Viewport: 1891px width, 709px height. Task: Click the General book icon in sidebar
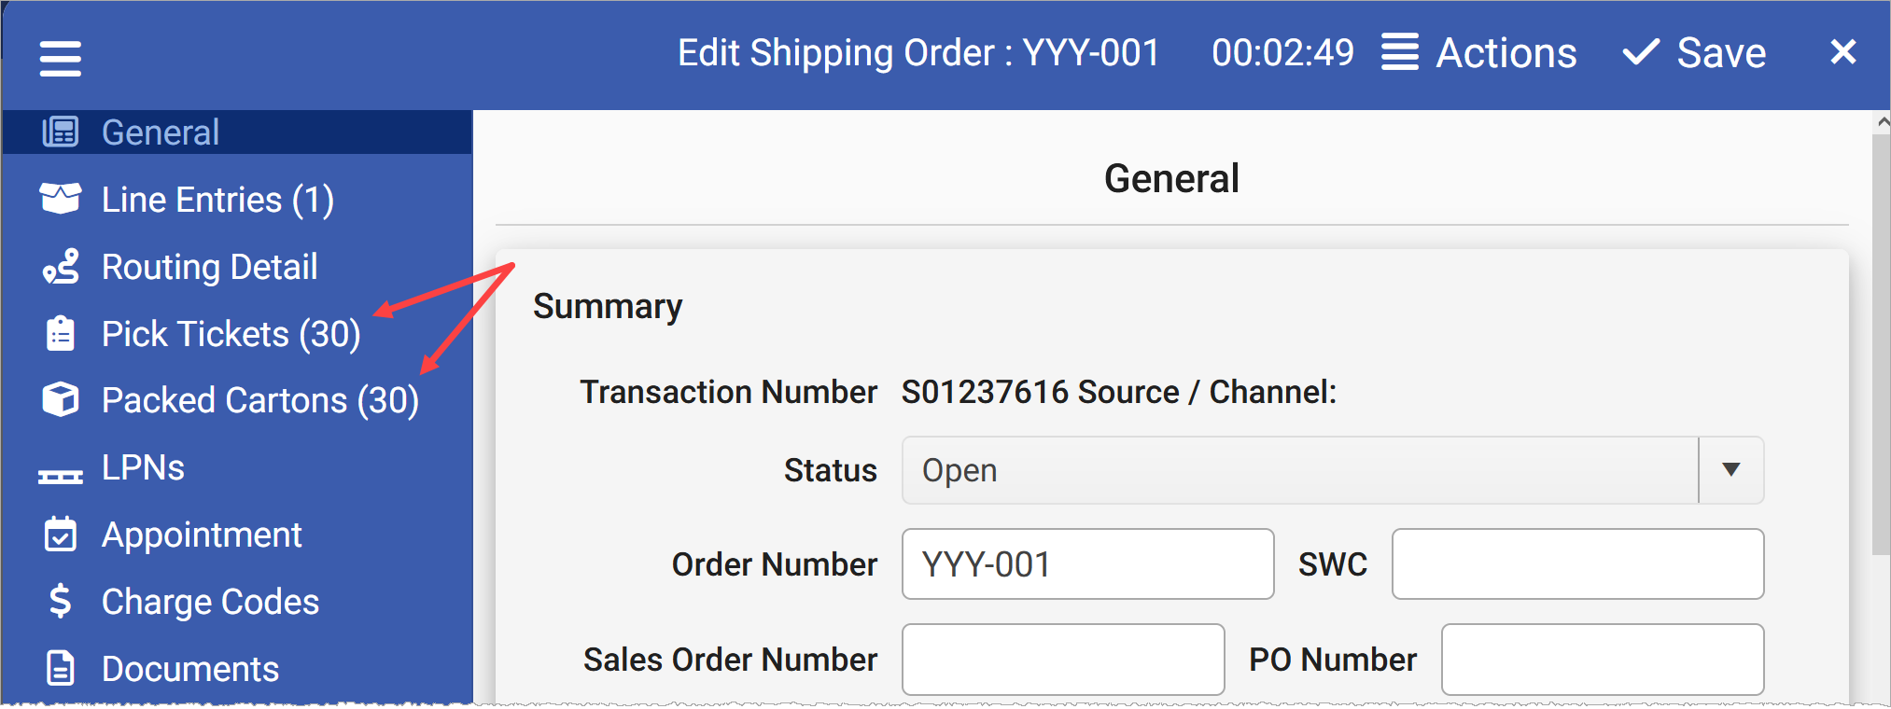pyautogui.click(x=60, y=132)
